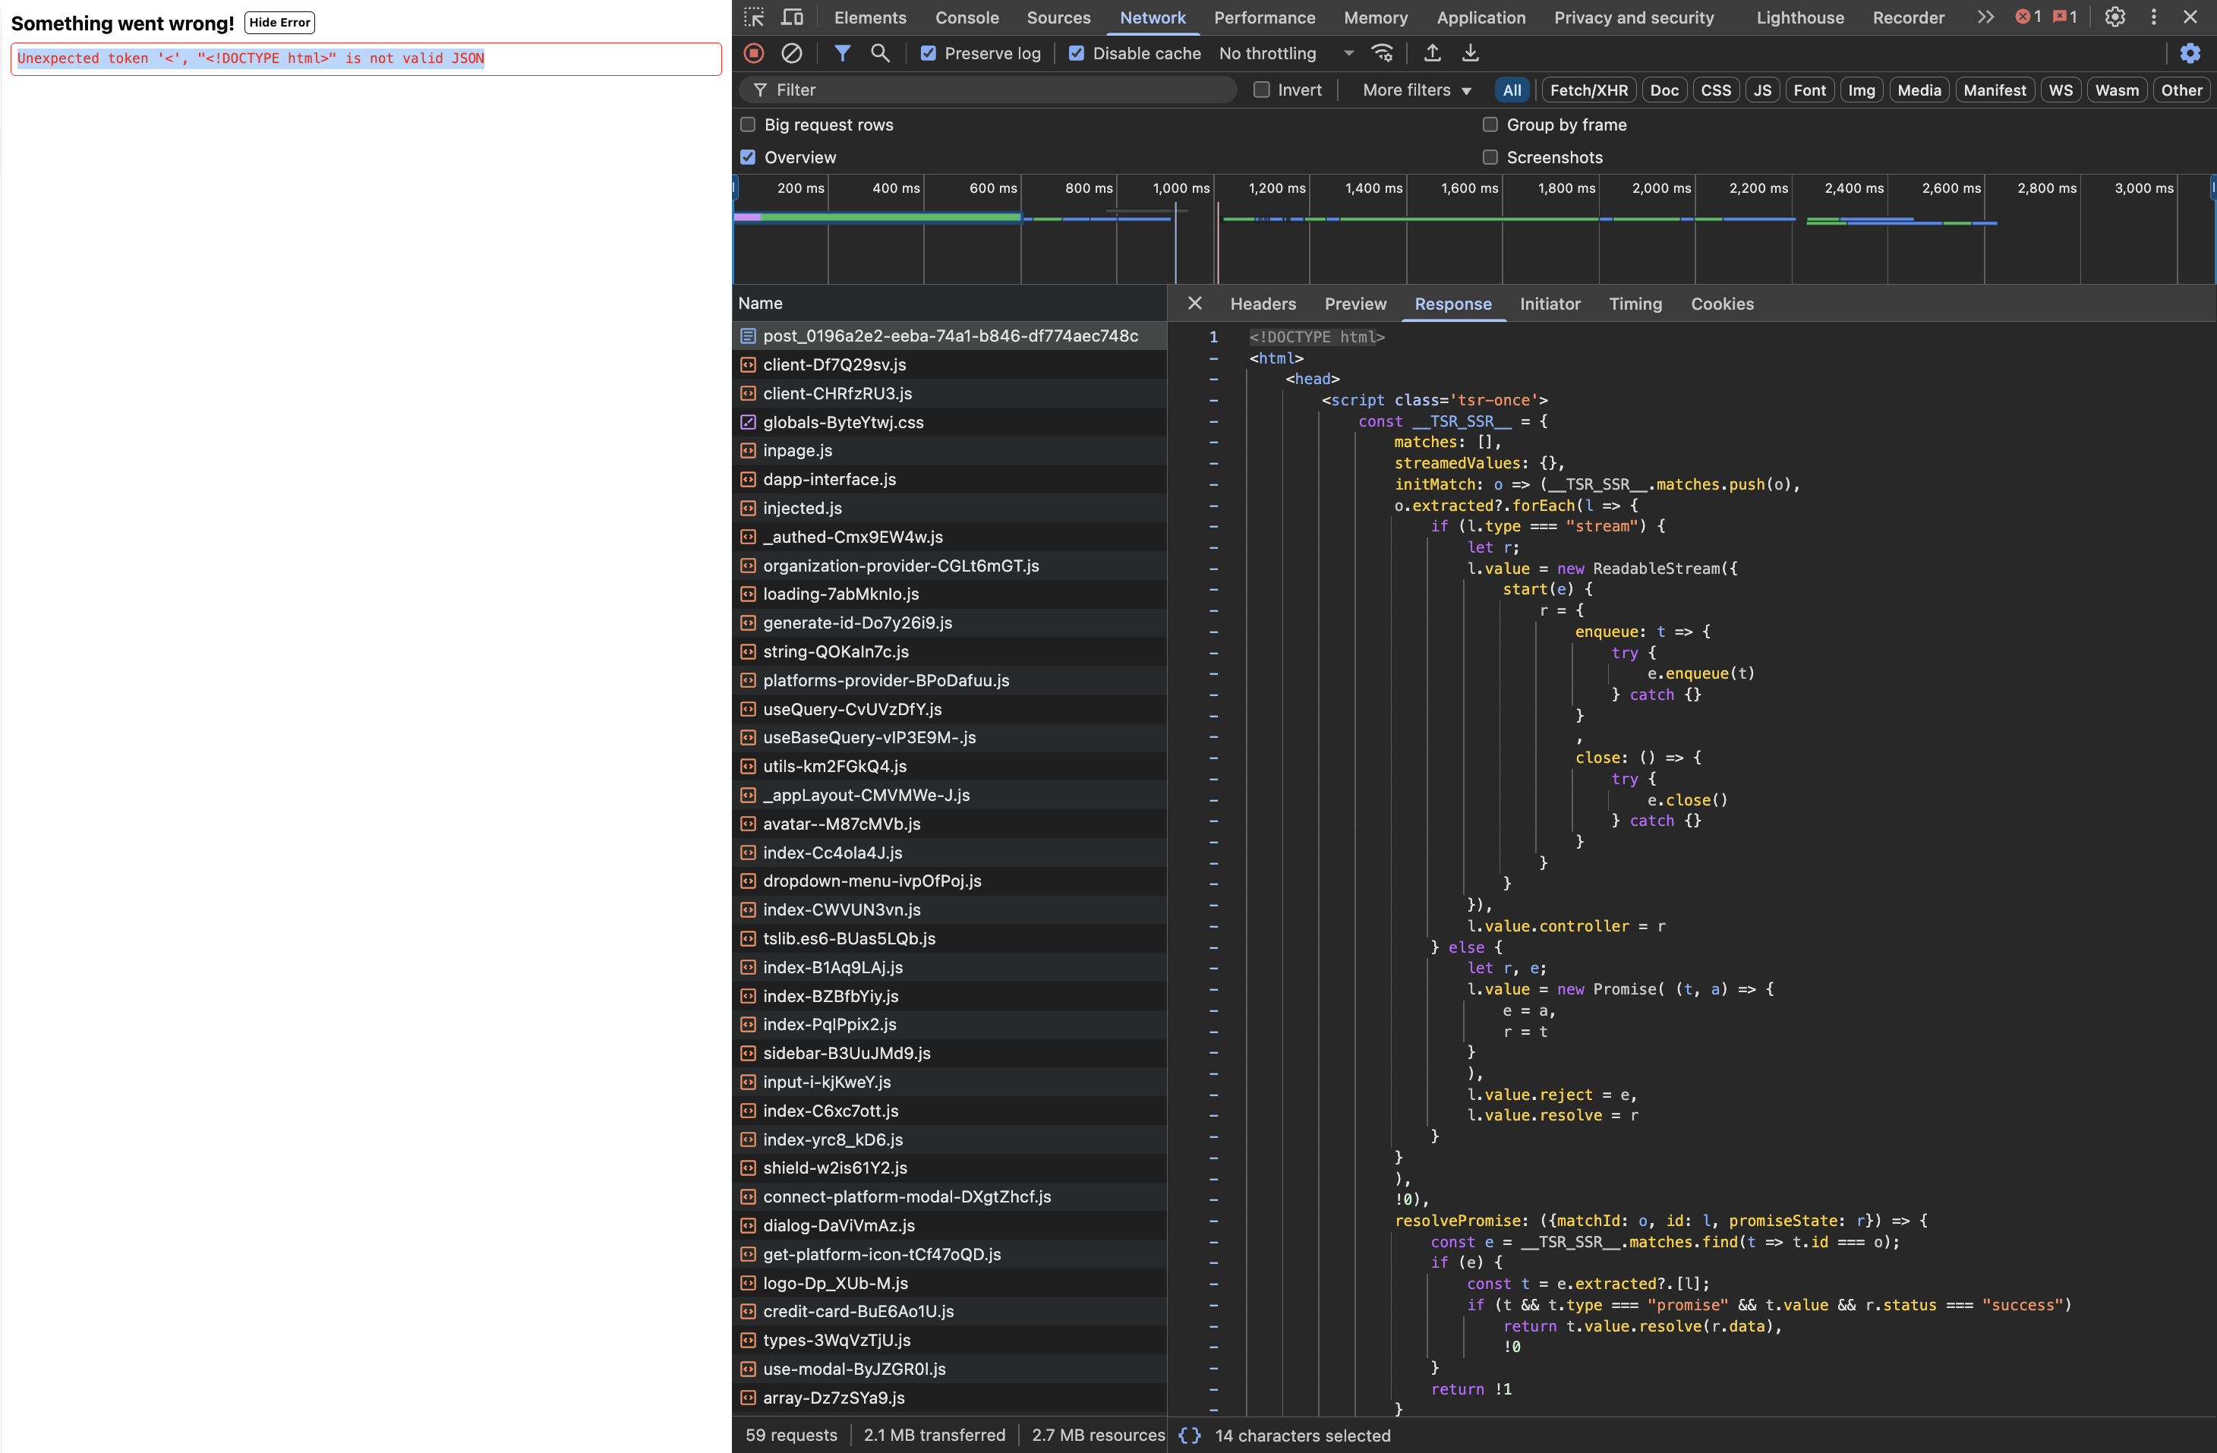Enable Group by frame
This screenshot has height=1453, width=2217.
(x=1490, y=124)
